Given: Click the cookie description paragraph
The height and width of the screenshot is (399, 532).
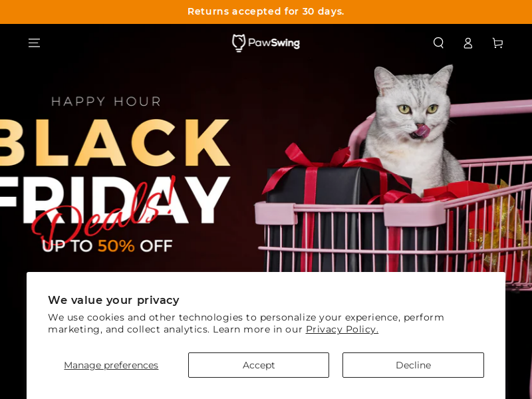Looking at the screenshot, I should (246, 323).
